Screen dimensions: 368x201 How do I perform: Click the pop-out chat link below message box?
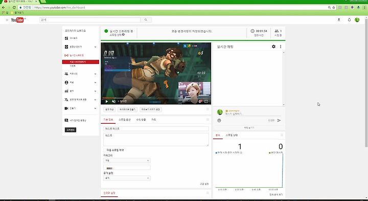tap(249, 128)
